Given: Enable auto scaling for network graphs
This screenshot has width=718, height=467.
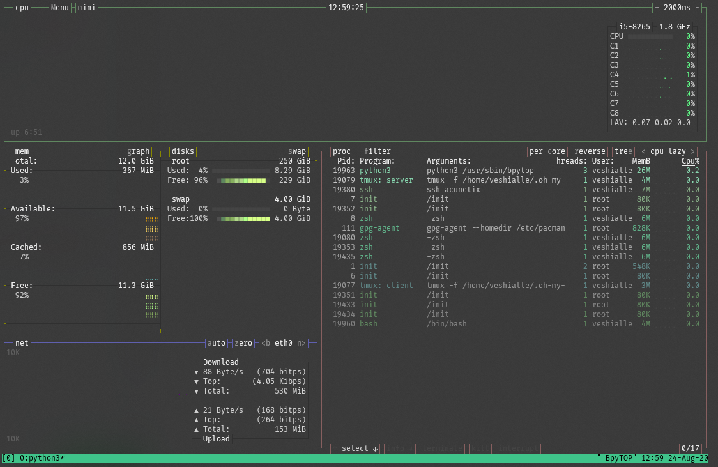Looking at the screenshot, I should (x=217, y=343).
